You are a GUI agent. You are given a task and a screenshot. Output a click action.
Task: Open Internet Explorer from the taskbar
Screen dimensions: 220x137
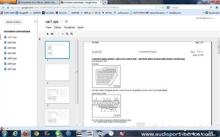[15, 134]
